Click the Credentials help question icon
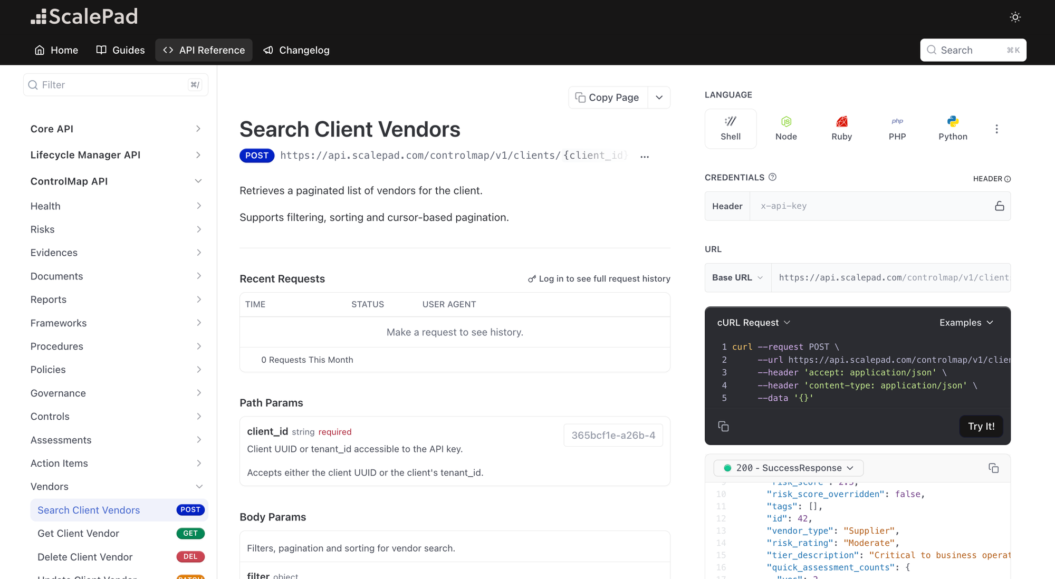Image resolution: width=1055 pixels, height=579 pixels. coord(772,177)
